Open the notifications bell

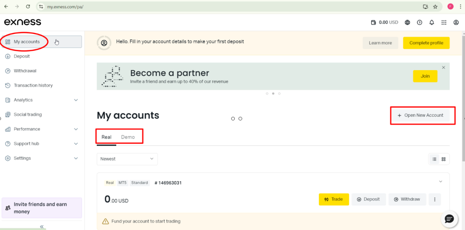(x=432, y=22)
